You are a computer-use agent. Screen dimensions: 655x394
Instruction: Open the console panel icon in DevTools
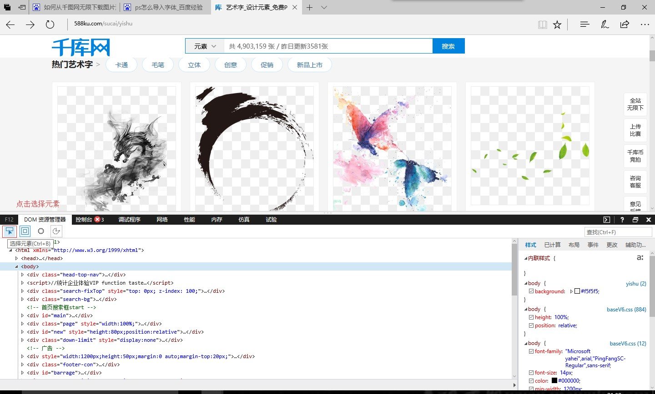pyautogui.click(x=607, y=220)
